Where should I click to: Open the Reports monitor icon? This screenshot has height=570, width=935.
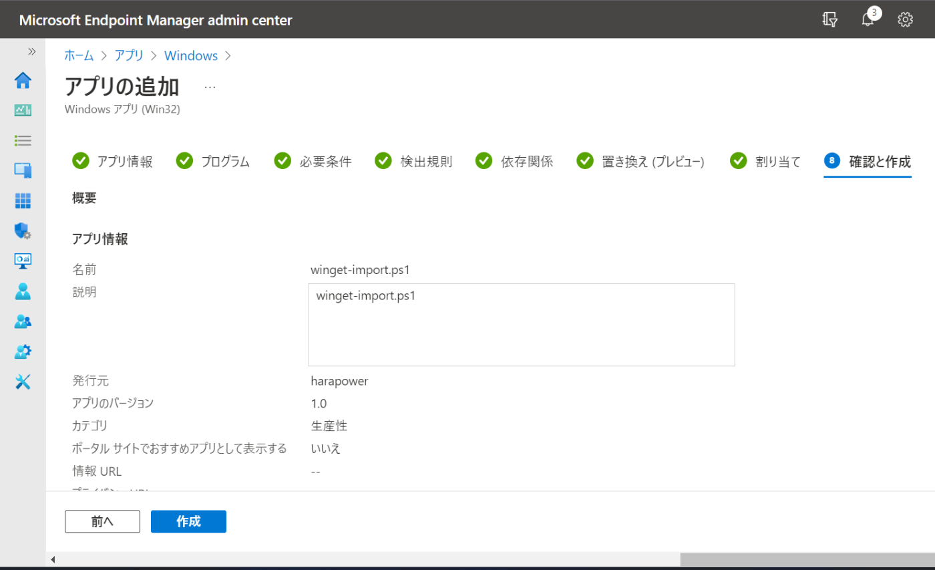click(23, 261)
